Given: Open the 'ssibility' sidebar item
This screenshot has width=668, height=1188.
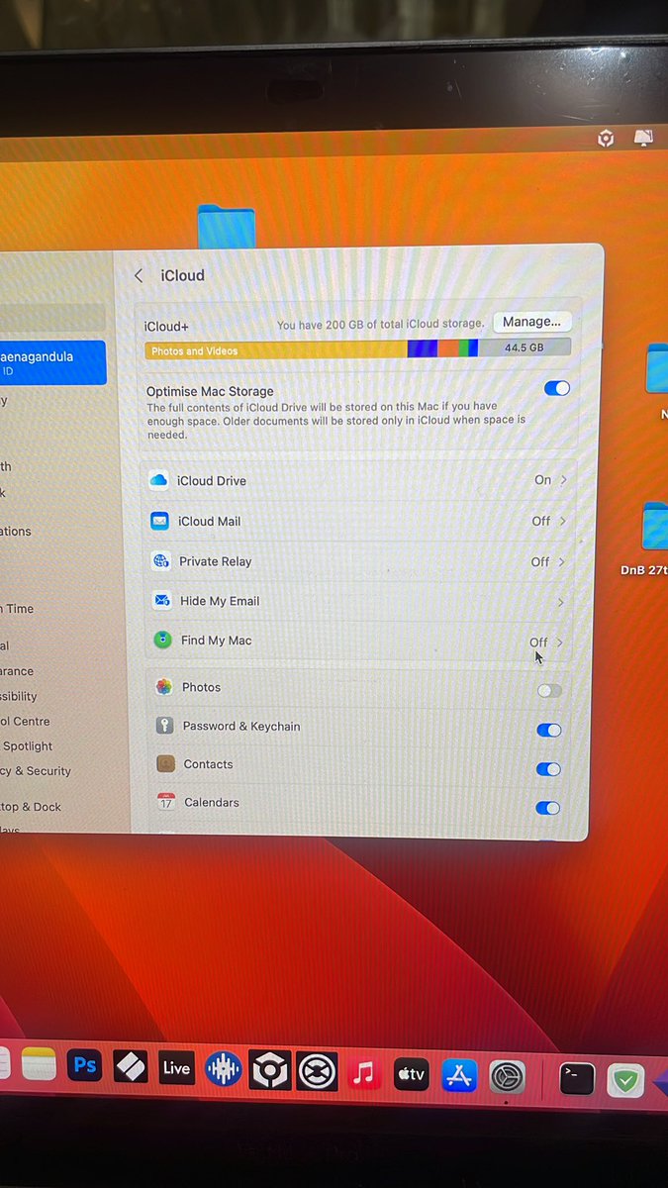Looking at the screenshot, I should [x=19, y=696].
